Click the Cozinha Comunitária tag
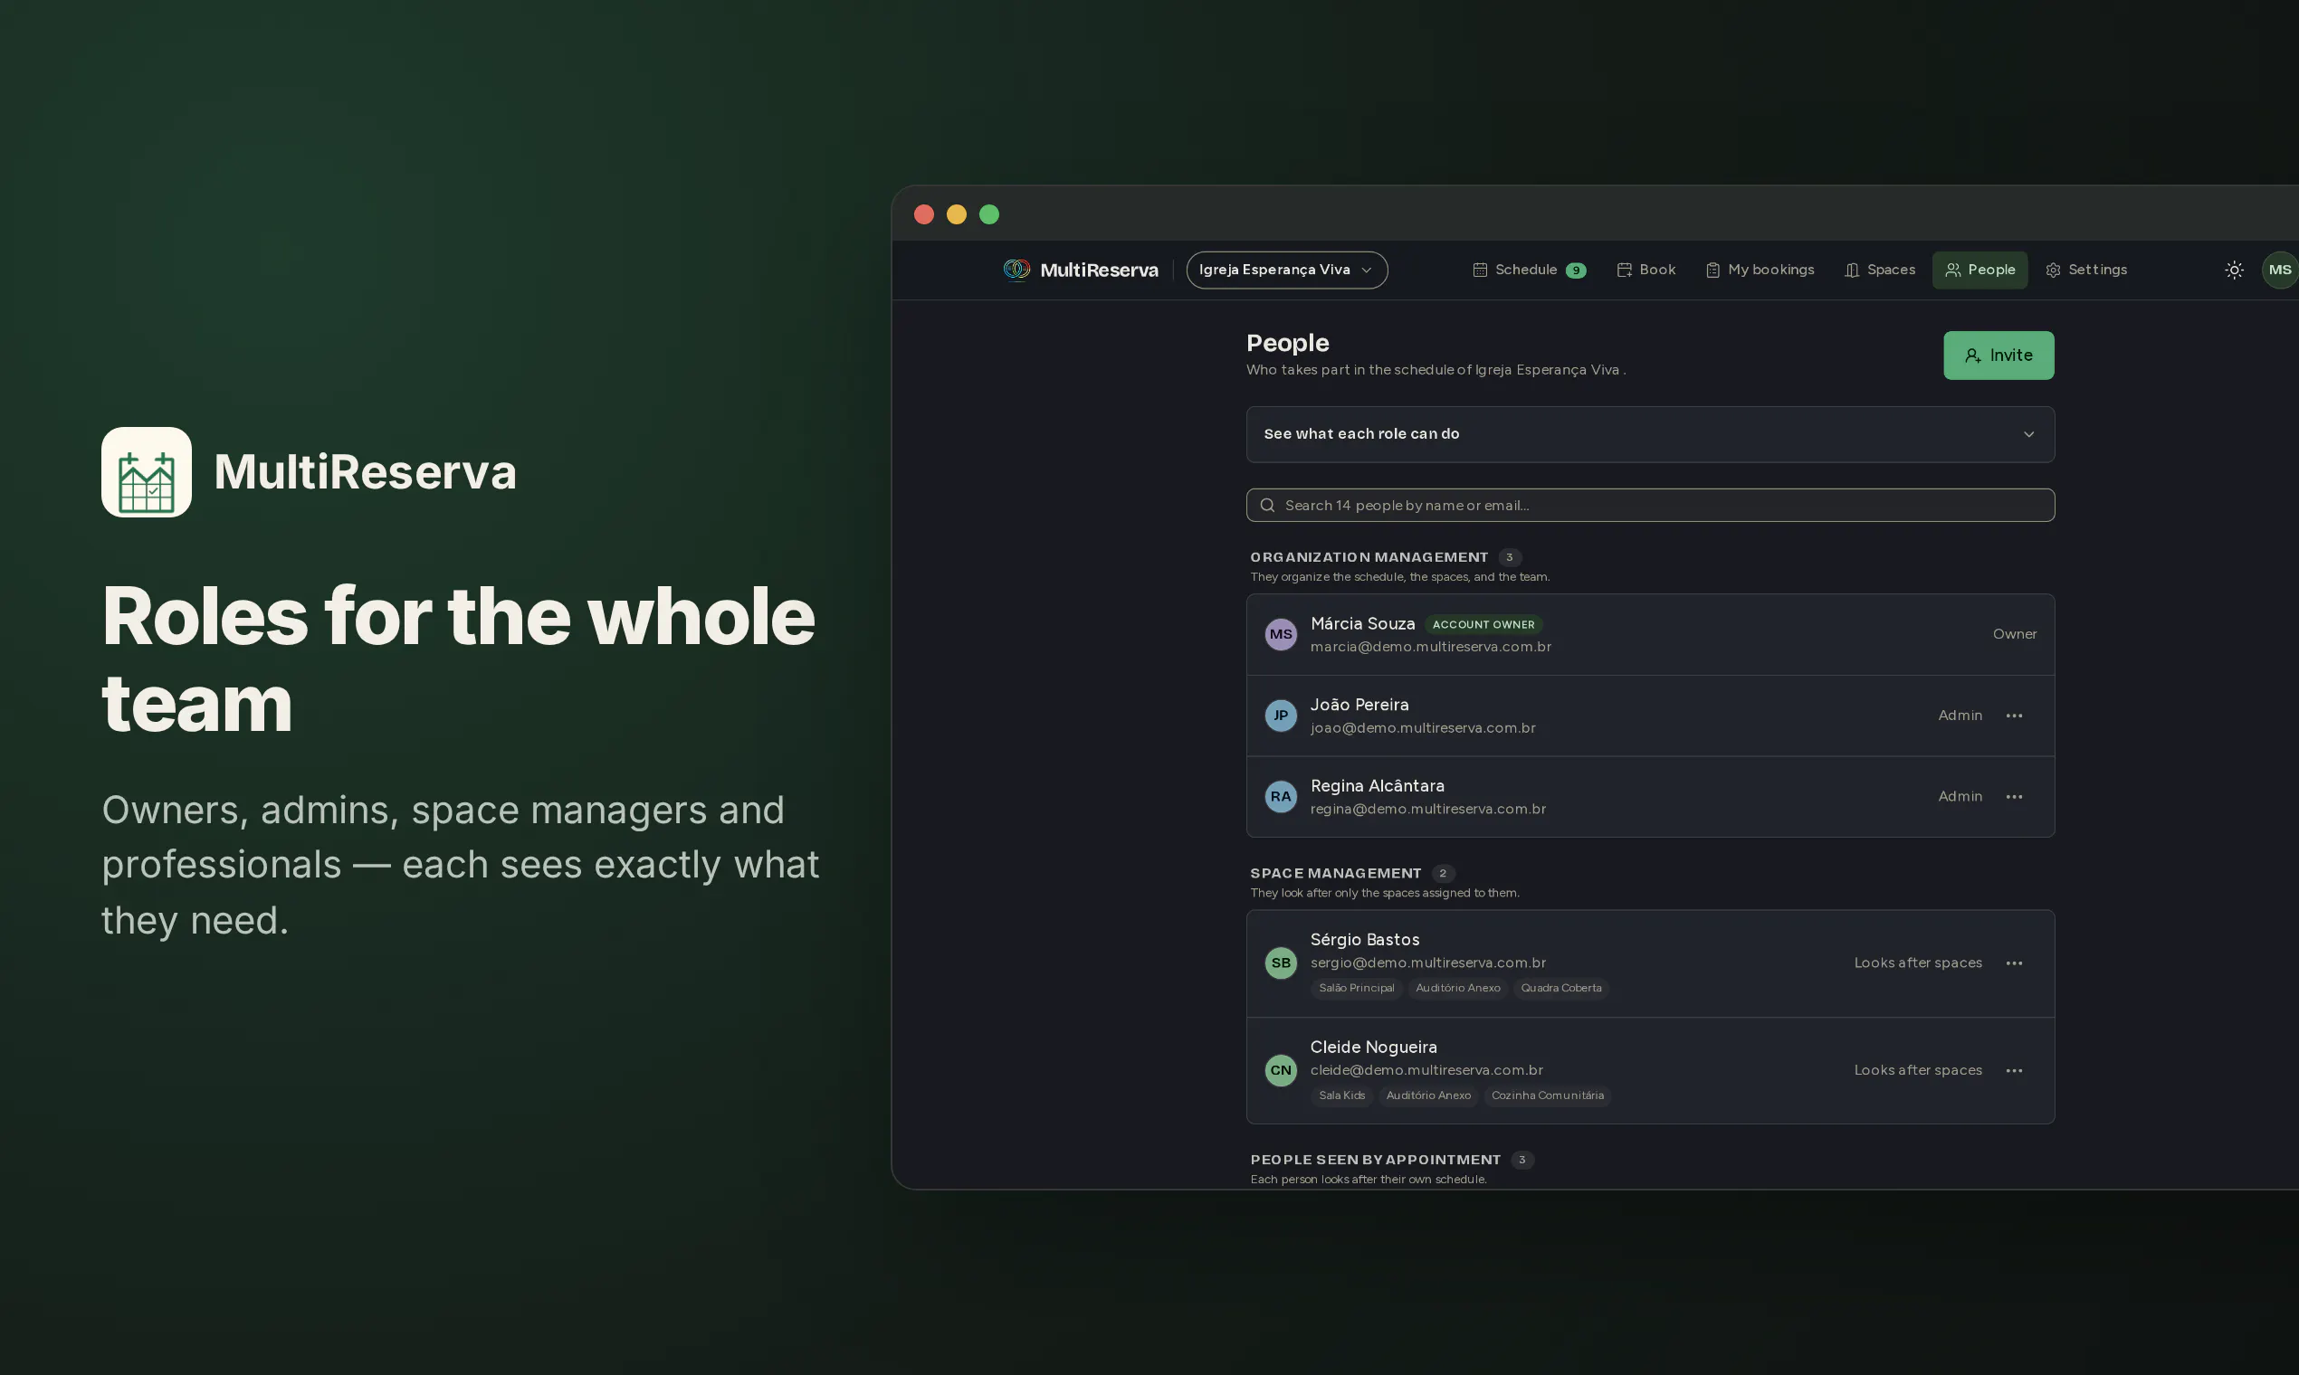This screenshot has width=2299, height=1375. [1546, 1095]
